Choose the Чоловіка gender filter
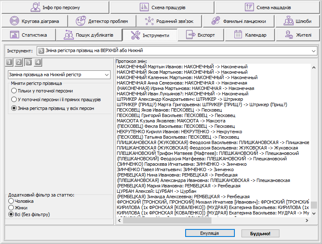The width and height of the screenshot is (322, 244). tap(11, 201)
